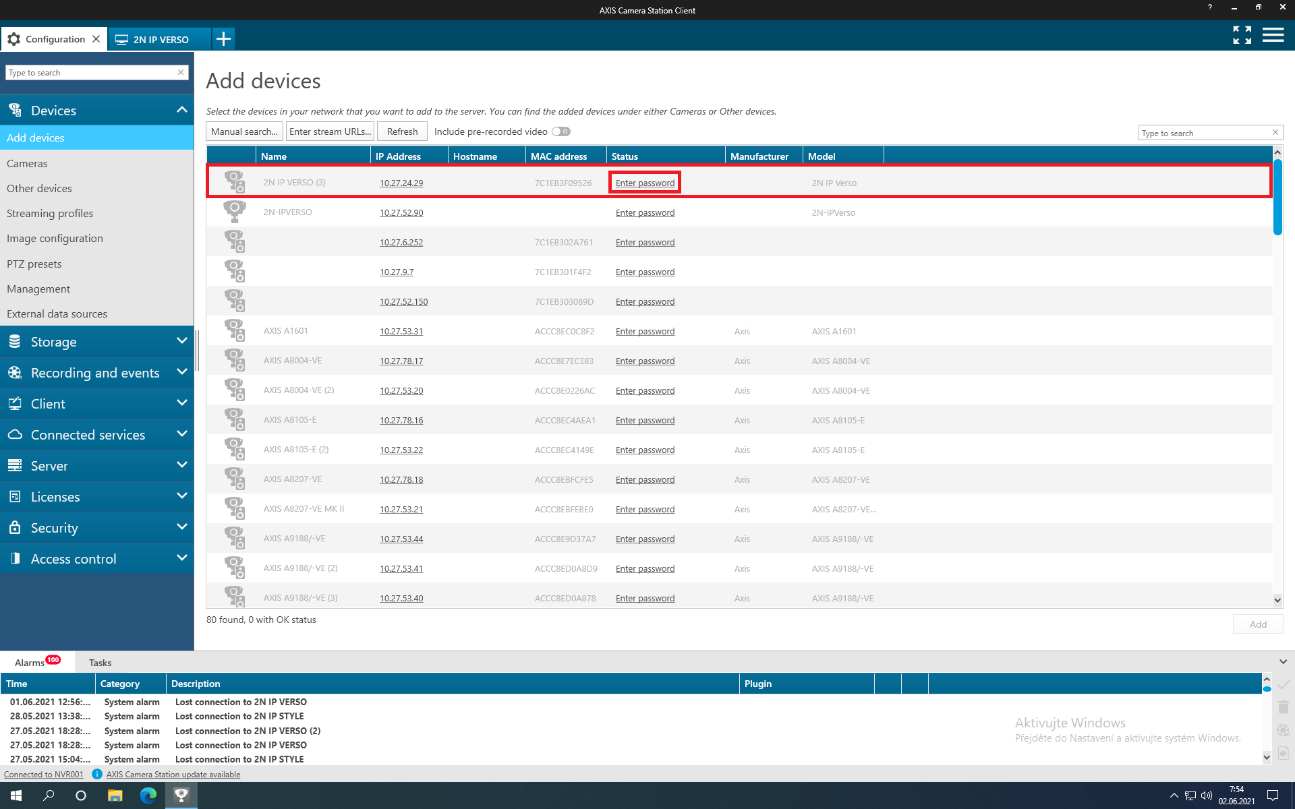
Task: Click the Refresh button
Action: pyautogui.click(x=403, y=131)
